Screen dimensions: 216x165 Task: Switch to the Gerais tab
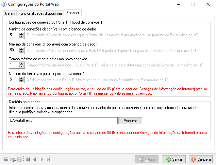(9, 13)
